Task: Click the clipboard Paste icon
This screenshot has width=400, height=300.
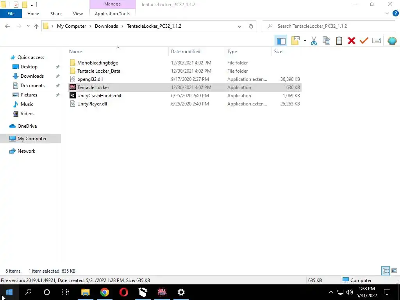Action: tap(339, 41)
